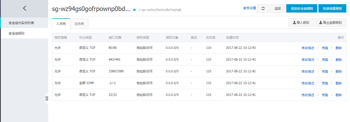Switch to the 出方向 tab

(79, 24)
